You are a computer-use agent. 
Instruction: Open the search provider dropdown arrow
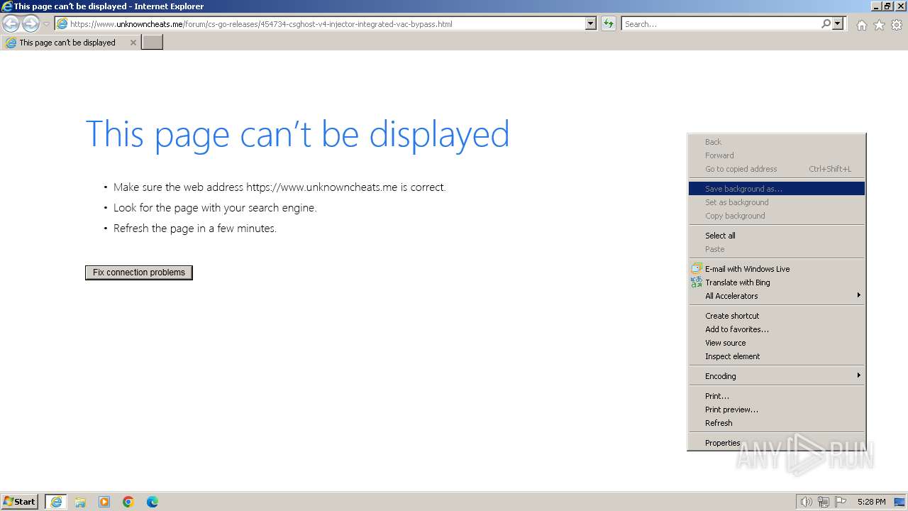tap(838, 23)
